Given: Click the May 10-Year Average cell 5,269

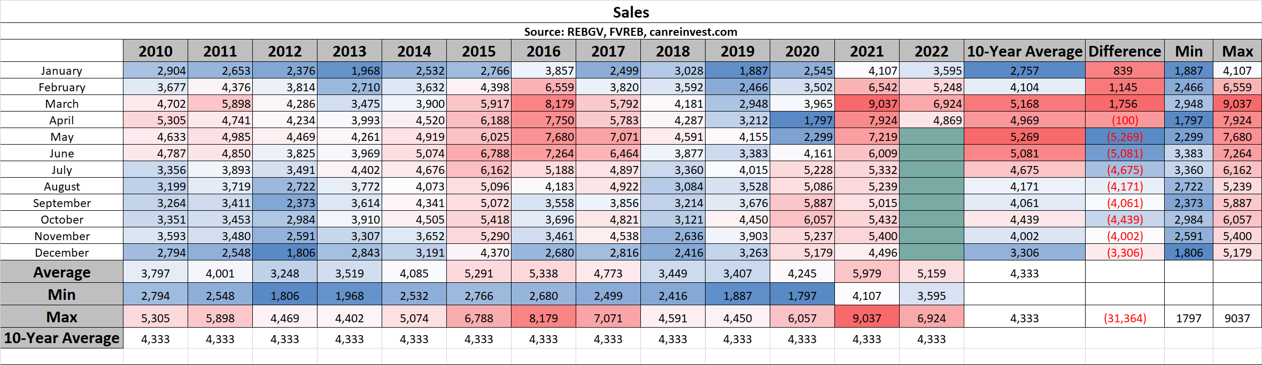Looking at the screenshot, I should coord(1024,137).
